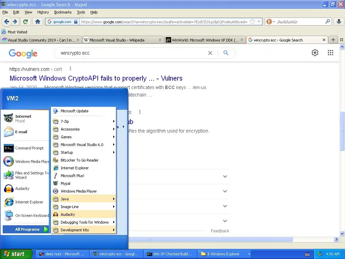Open the URL bar history dropdown arrow

coord(259,22)
